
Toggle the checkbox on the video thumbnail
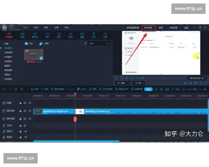pyautogui.click(x=41, y=58)
